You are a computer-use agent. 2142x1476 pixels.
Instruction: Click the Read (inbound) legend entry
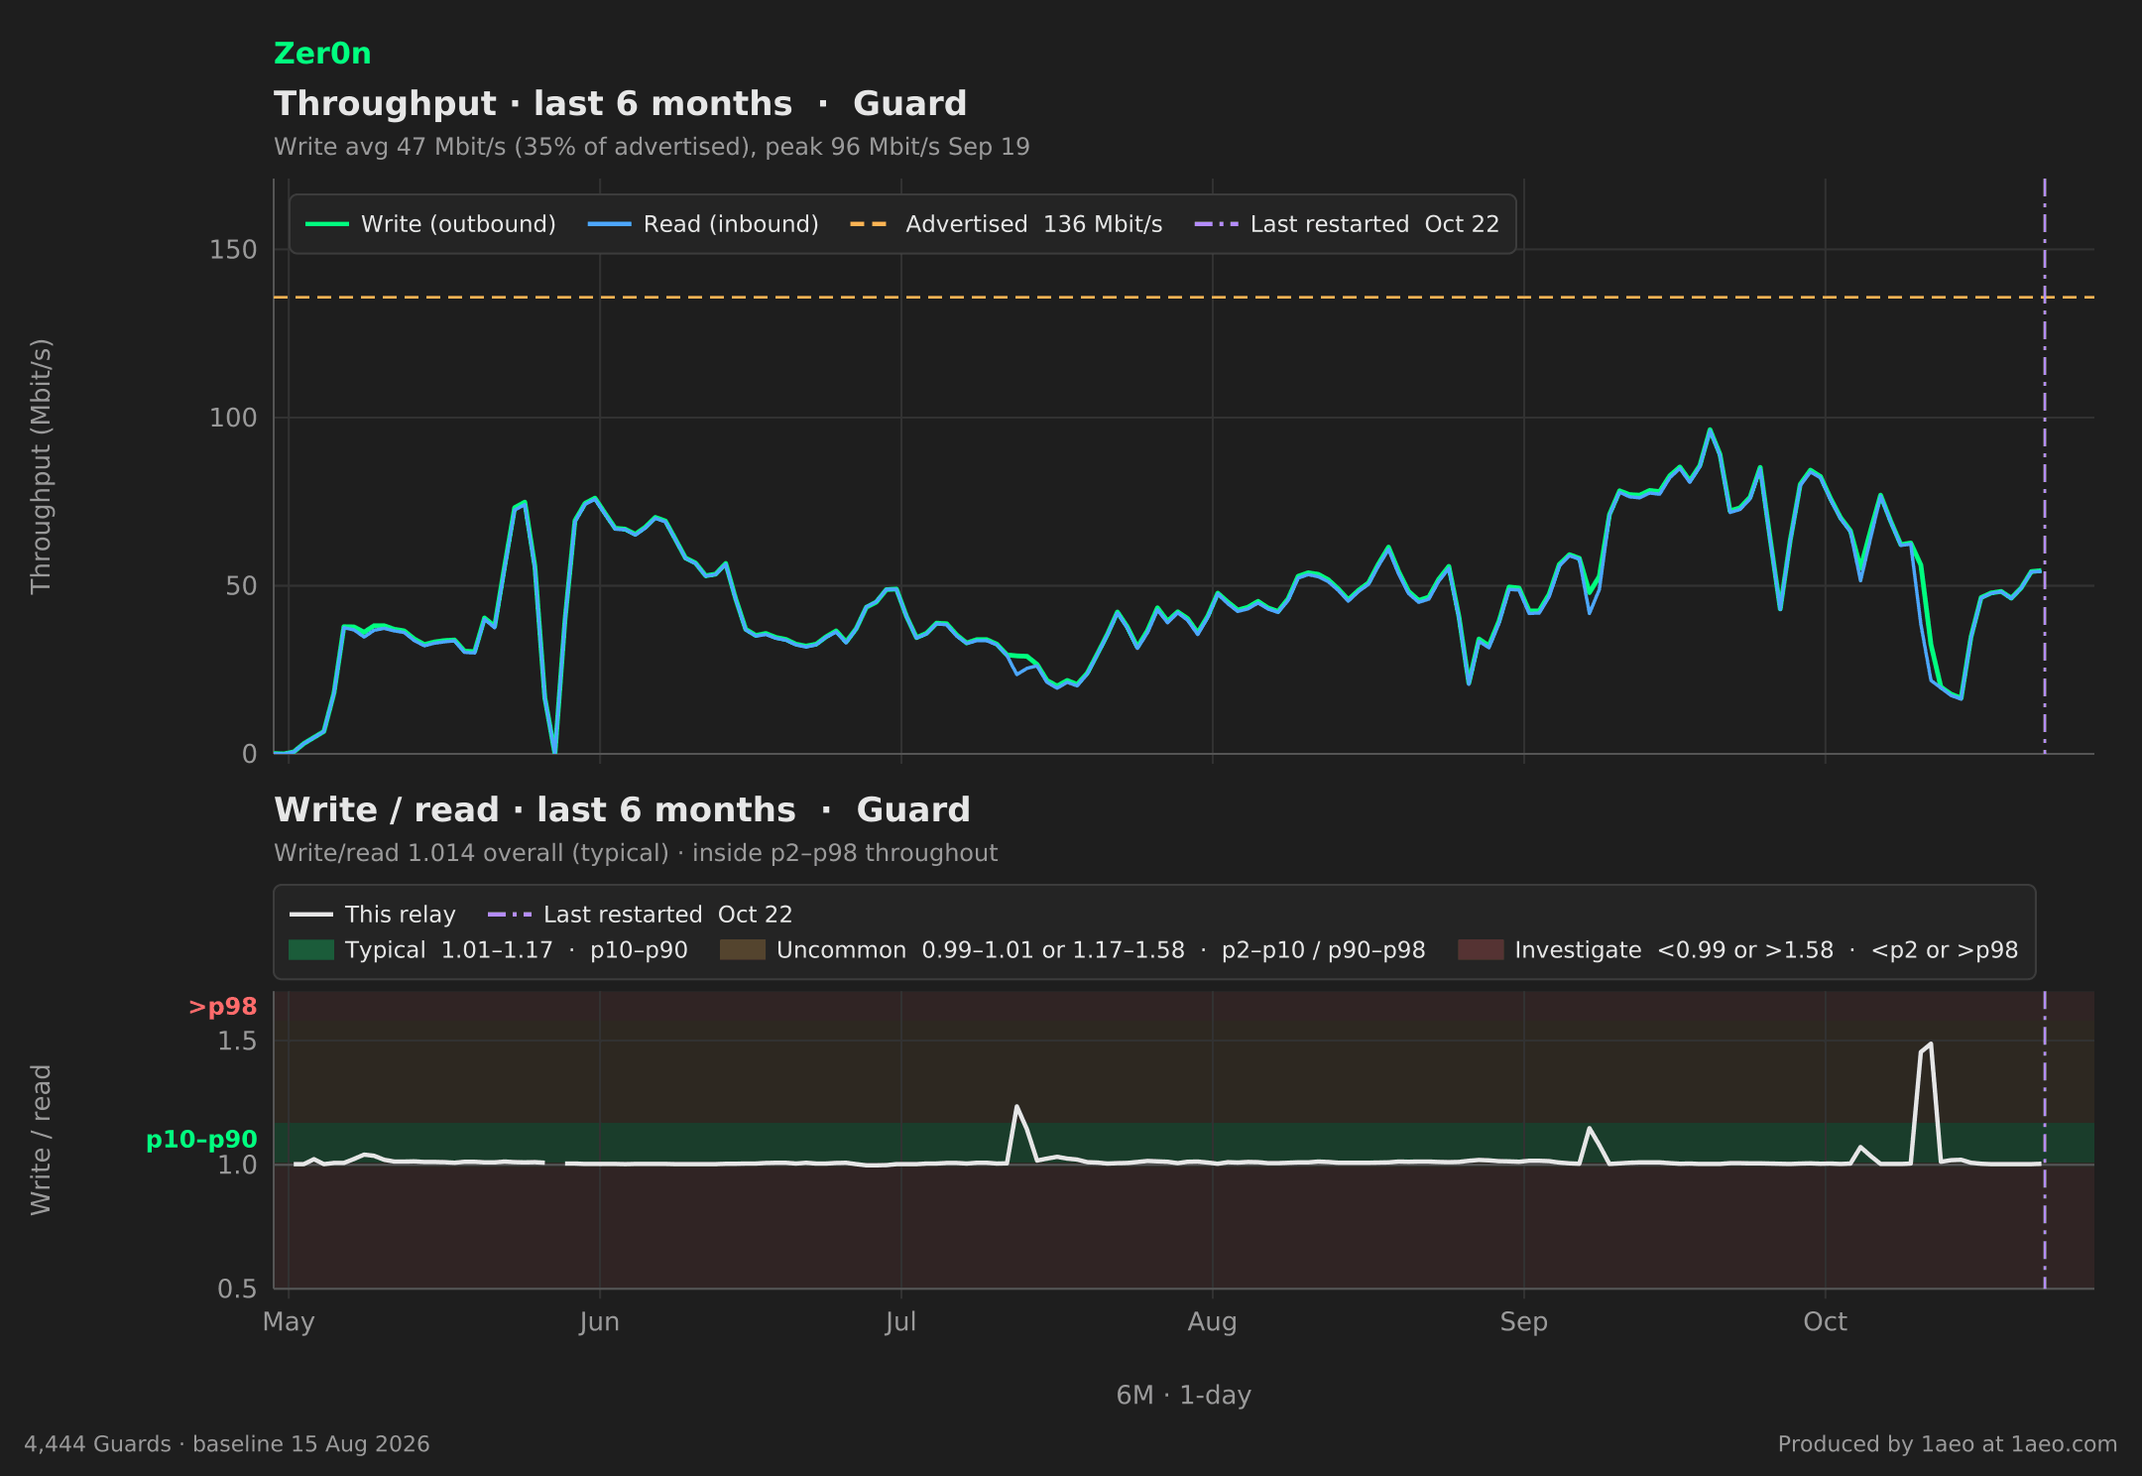point(703,224)
